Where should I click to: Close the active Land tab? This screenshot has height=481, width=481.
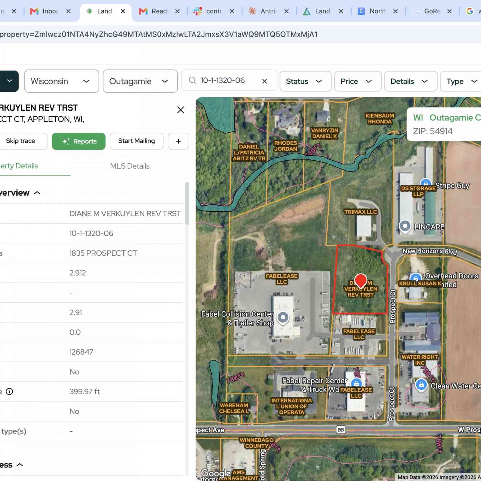(x=123, y=11)
